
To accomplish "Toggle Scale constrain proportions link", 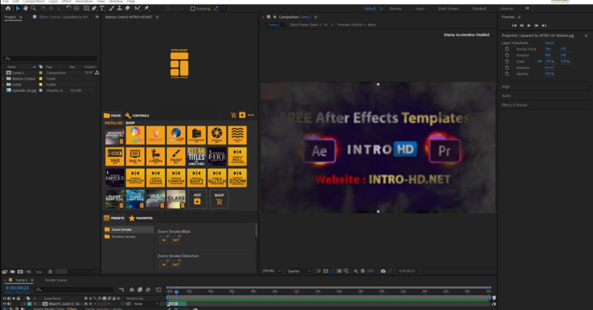I will (539, 61).
